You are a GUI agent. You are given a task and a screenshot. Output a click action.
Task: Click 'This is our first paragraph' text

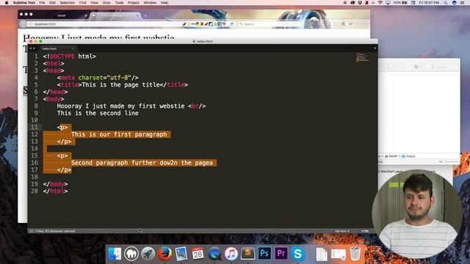coord(119,134)
